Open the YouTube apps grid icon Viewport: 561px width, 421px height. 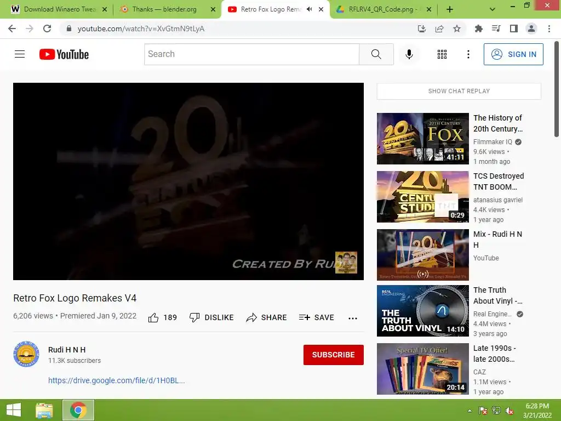click(x=442, y=54)
